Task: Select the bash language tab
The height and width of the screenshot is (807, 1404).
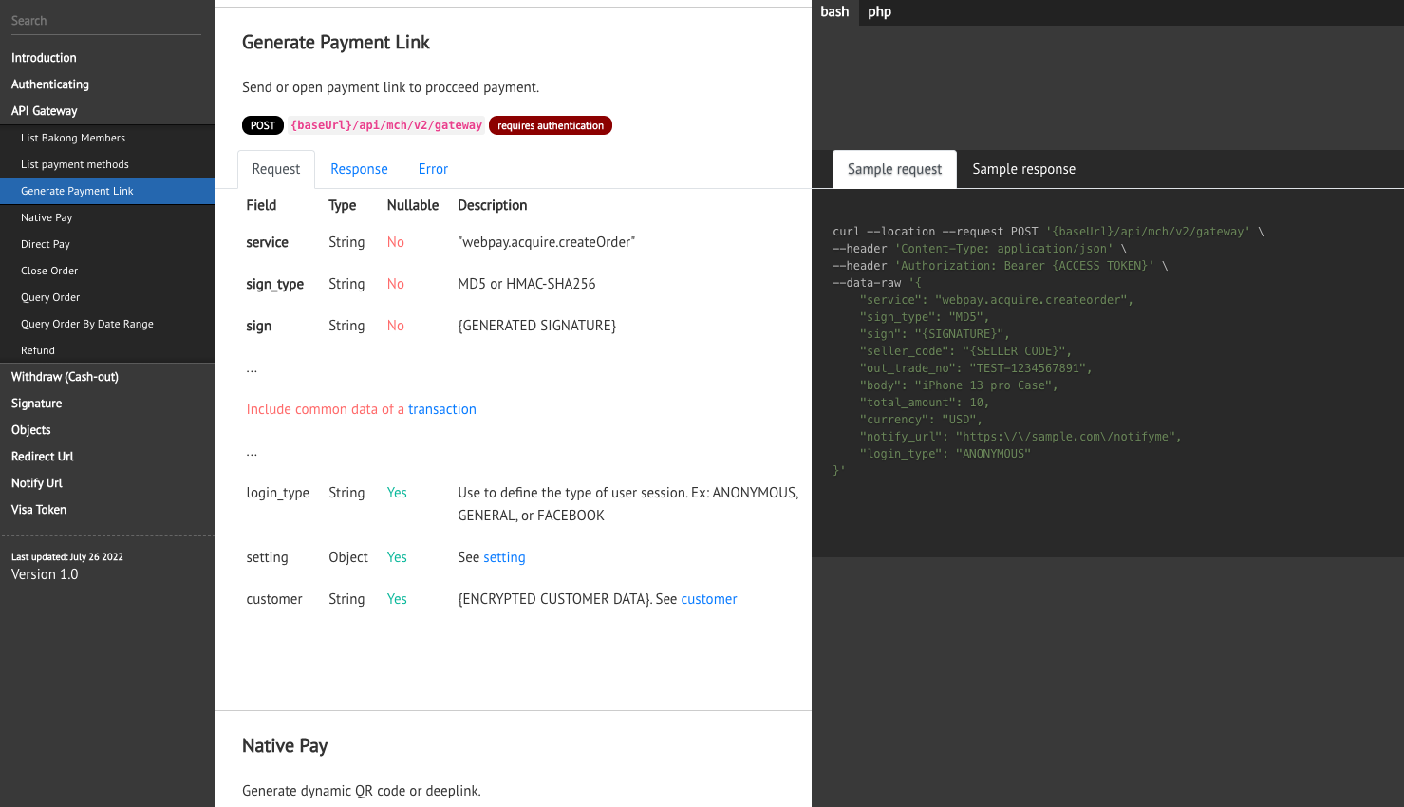Action: point(834,12)
